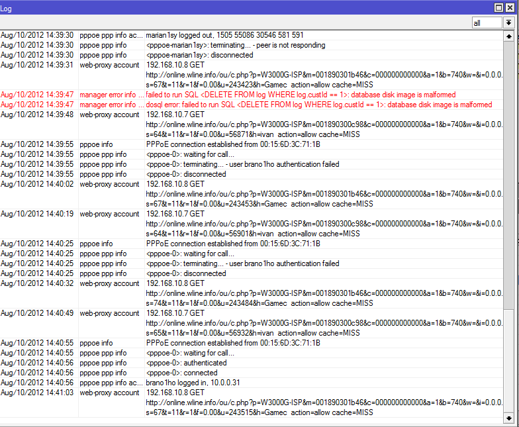Image resolution: width=519 pixels, height=427 pixels.
Task: Select the 14:40:19 '192.168.10.7 GET' entry
Action: tap(252, 224)
